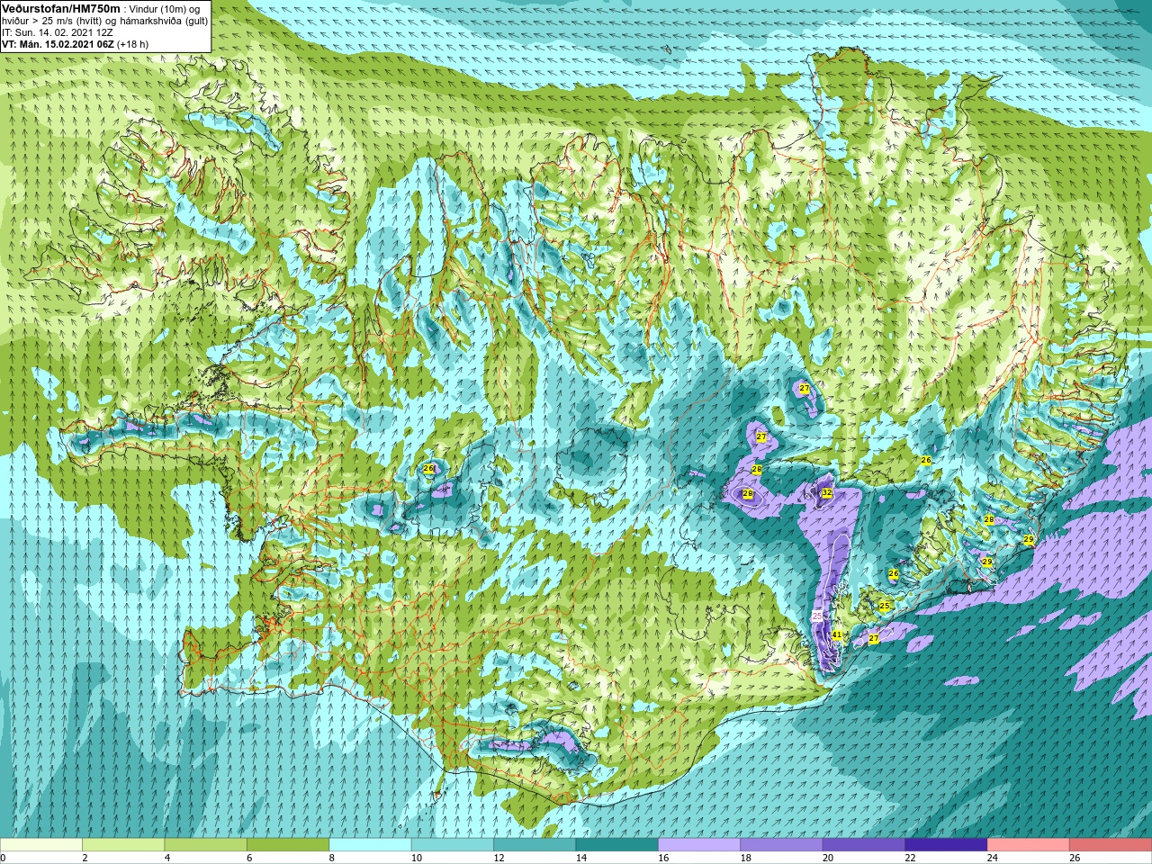Click the isolated yellow 26 label in west Iceland
1152x864 pixels.
[x=428, y=468]
